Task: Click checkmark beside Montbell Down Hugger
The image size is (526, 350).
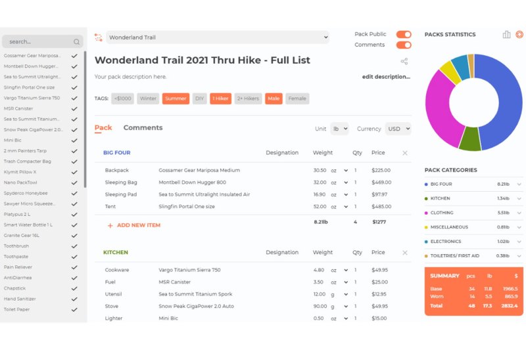Action: pyautogui.click(x=74, y=66)
